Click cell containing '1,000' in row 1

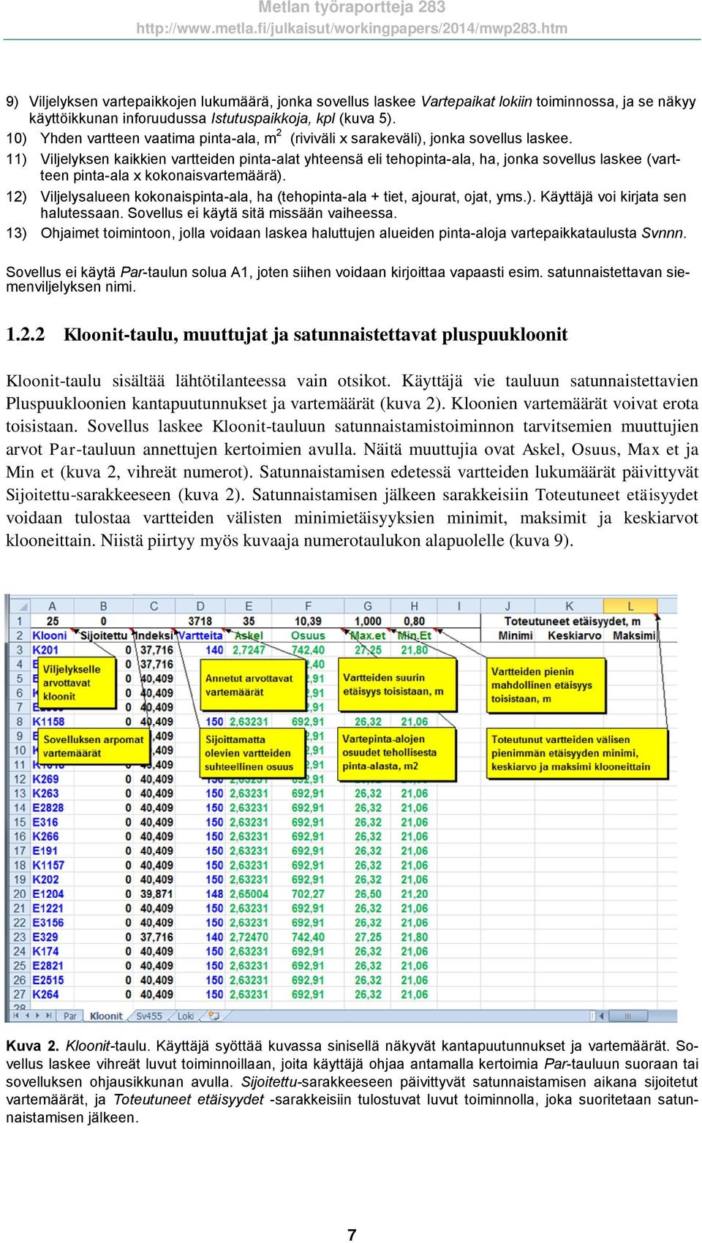tap(368, 621)
